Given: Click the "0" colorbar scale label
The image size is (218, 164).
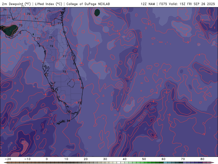Looking at the screenshot, I should [47, 159].
